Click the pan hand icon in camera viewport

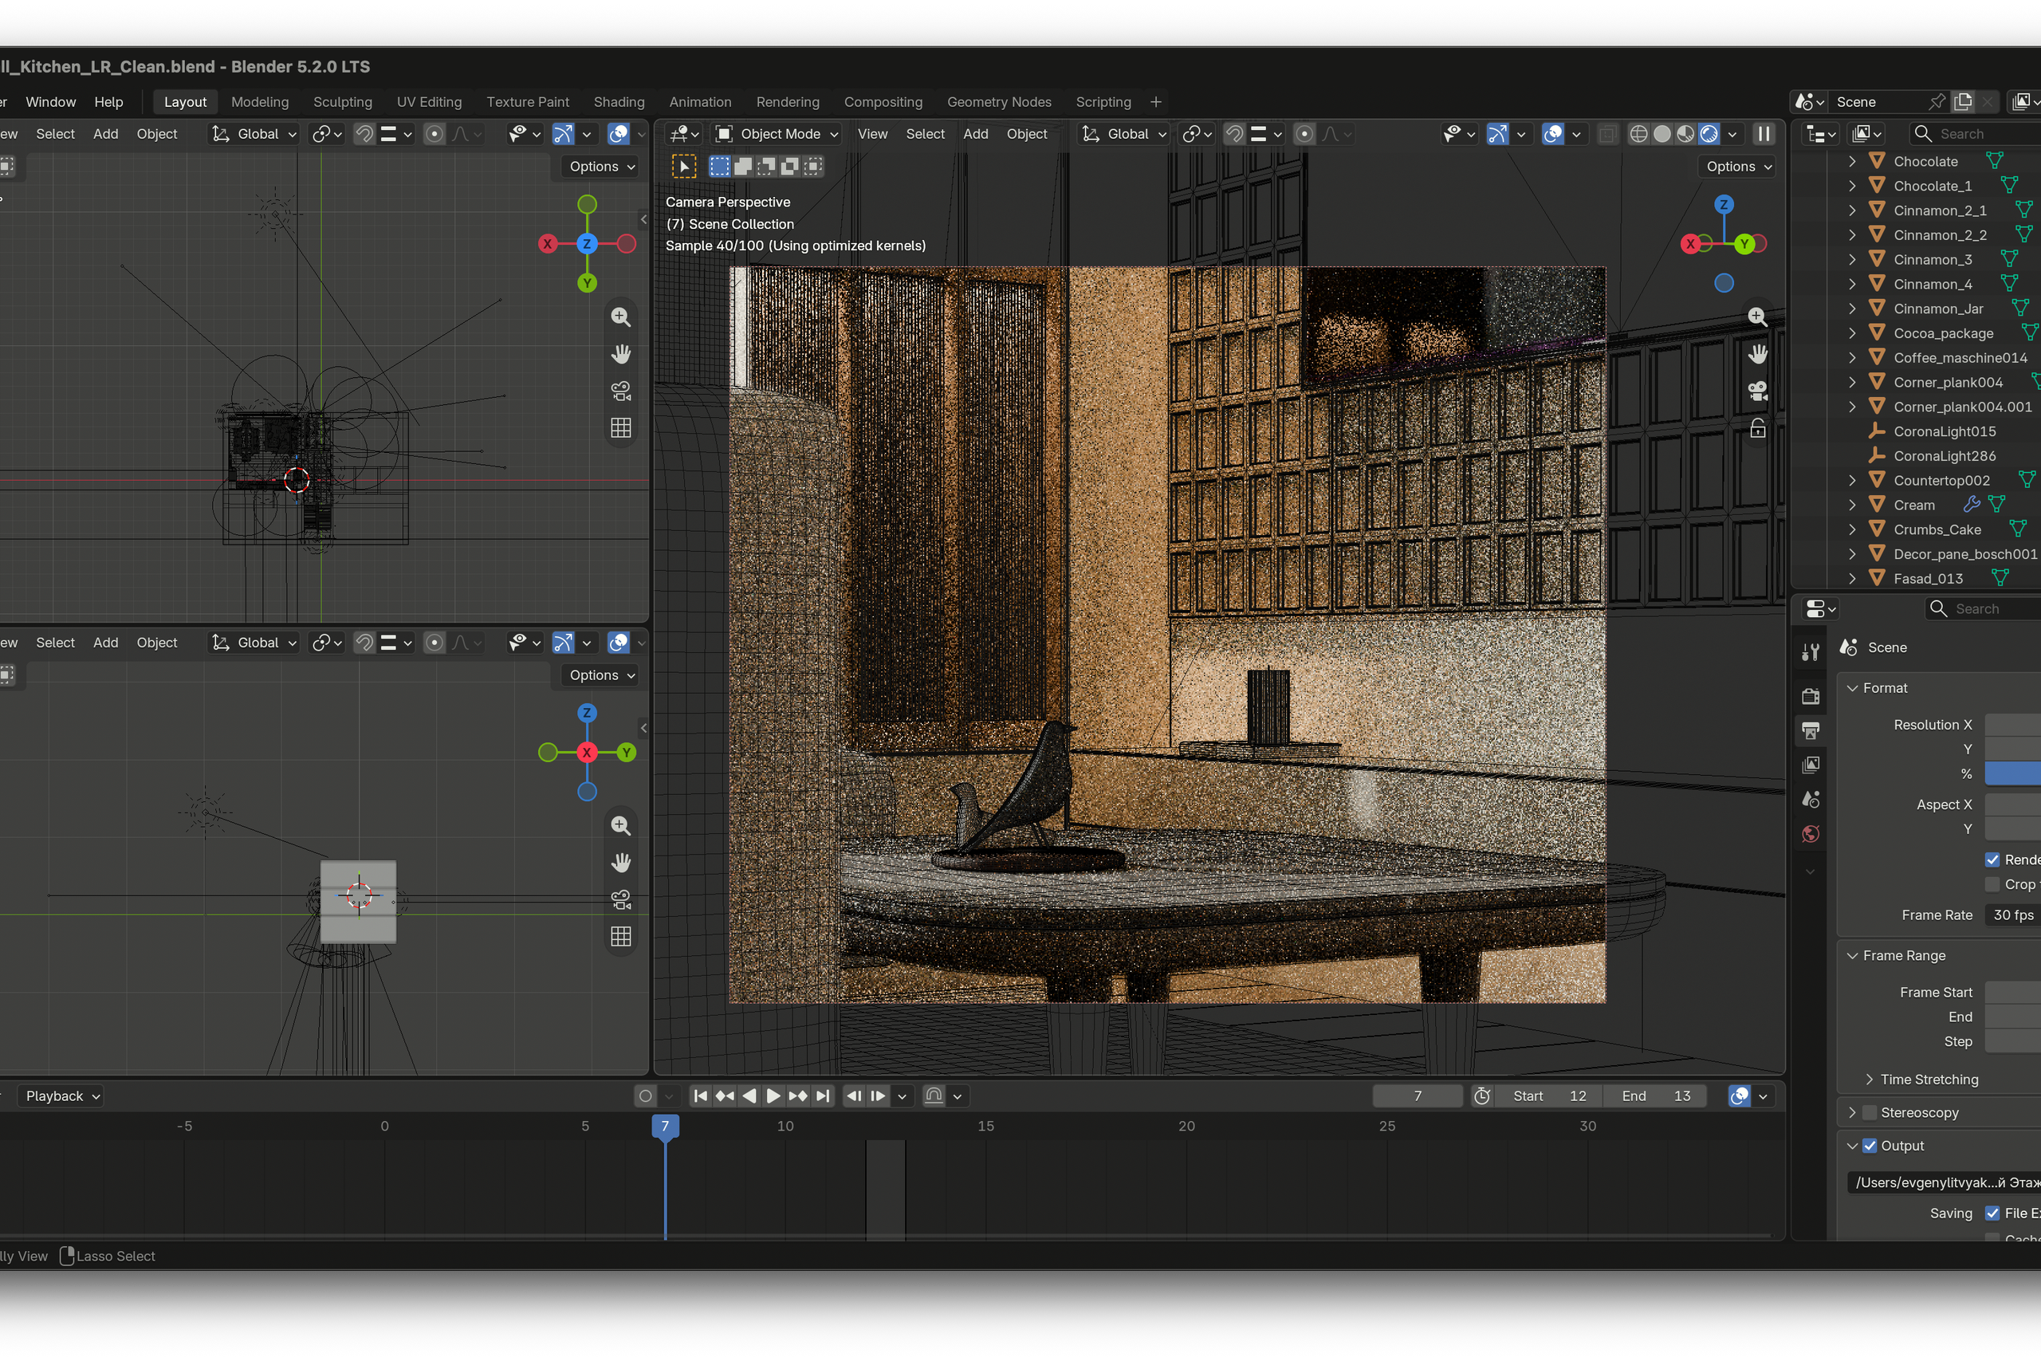pyautogui.click(x=1757, y=354)
